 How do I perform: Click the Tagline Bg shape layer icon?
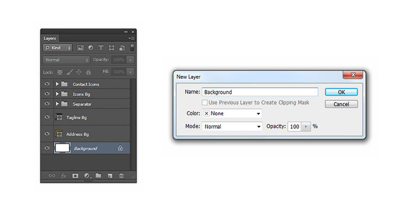[59, 117]
